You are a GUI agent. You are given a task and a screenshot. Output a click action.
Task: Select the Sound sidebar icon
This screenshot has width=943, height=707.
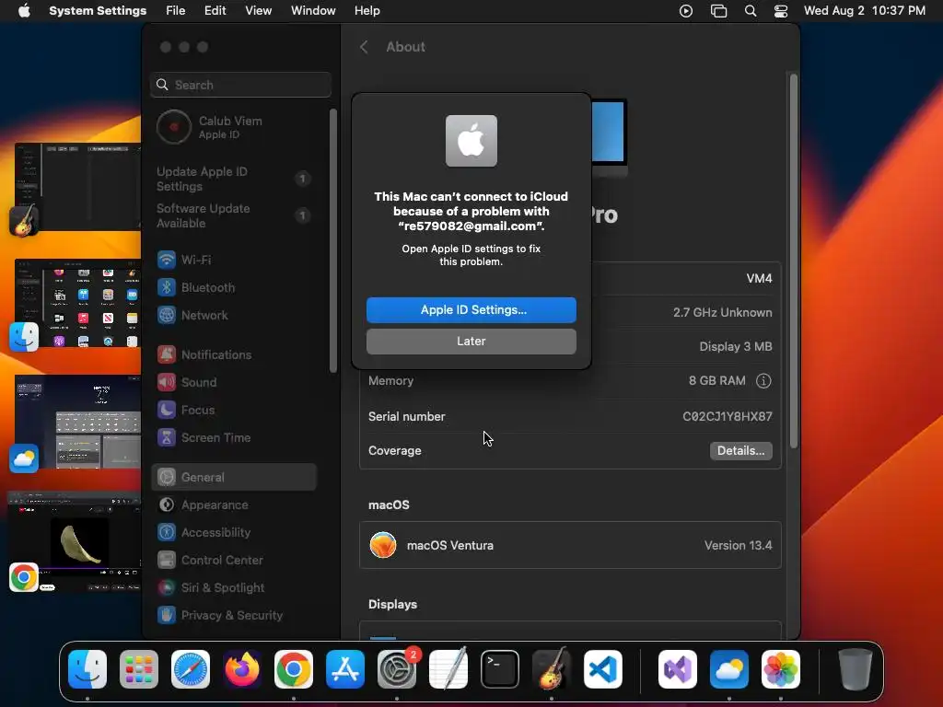[x=167, y=382]
